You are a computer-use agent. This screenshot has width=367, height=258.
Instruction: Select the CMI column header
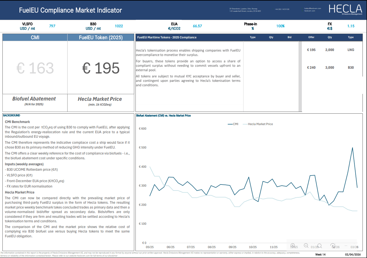[35, 37]
